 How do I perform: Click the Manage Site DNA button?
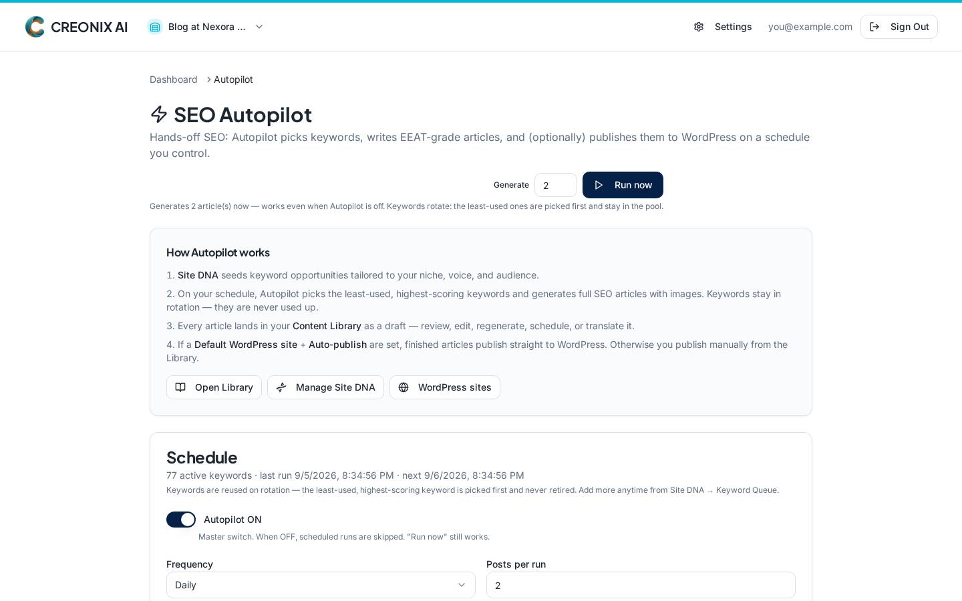pyautogui.click(x=325, y=387)
